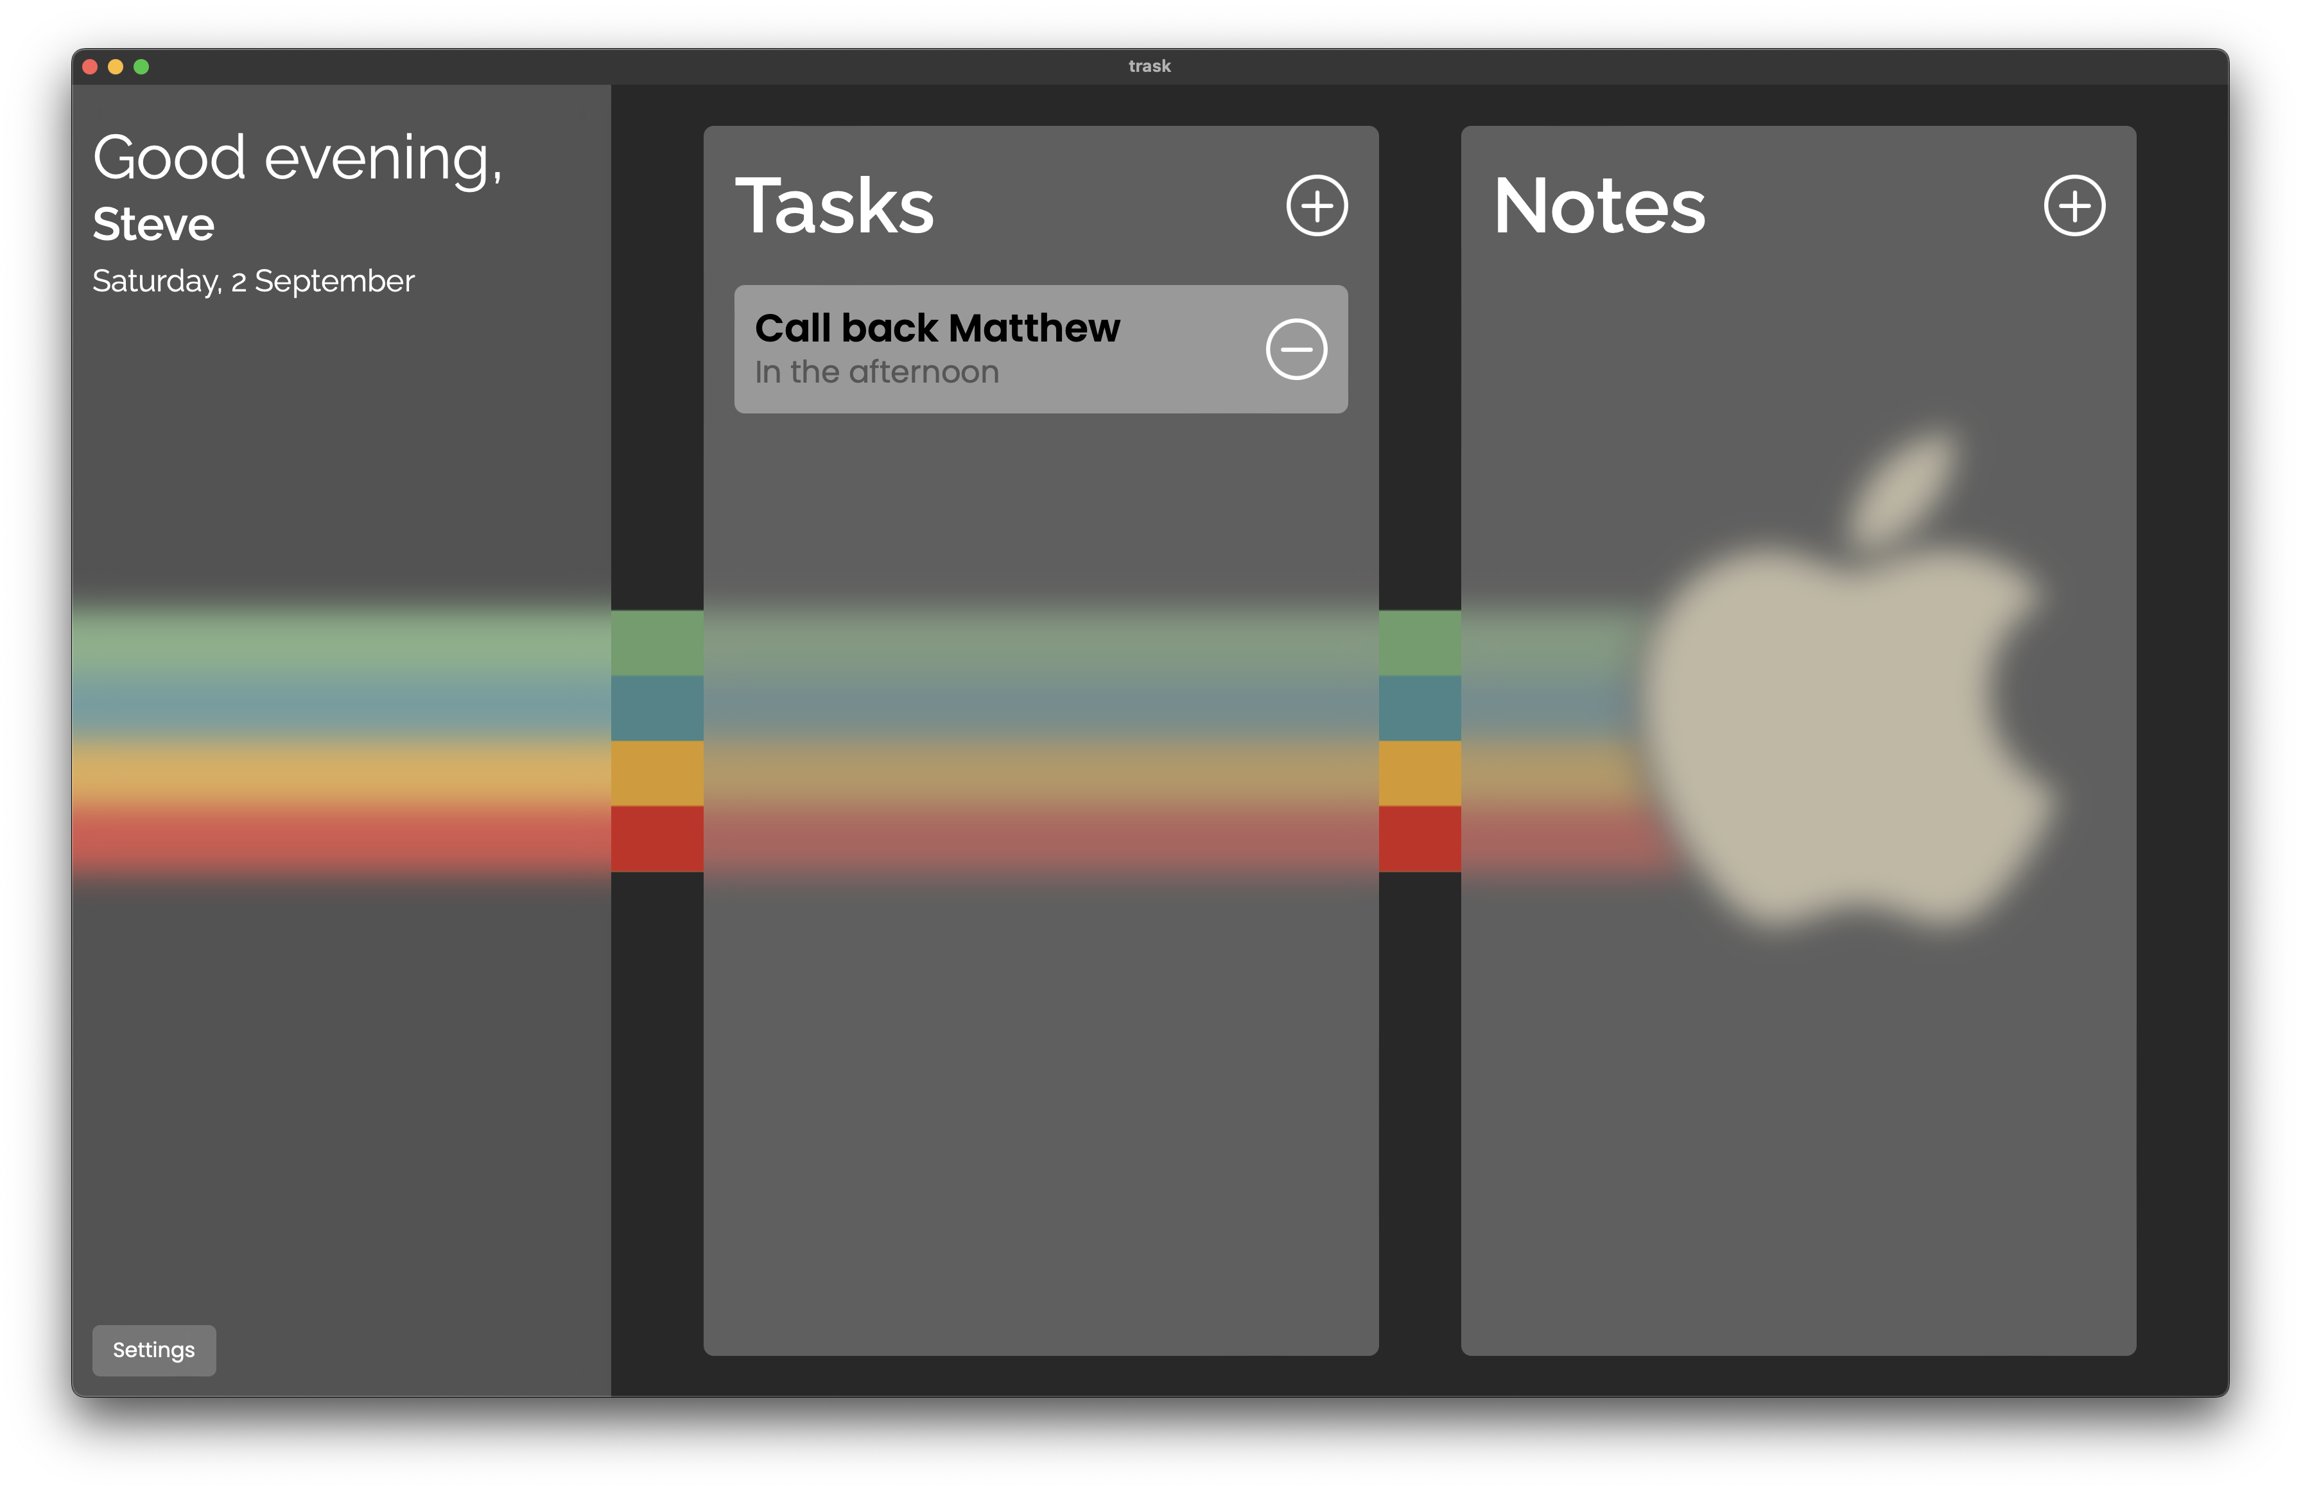Open Settings in the sidebar
The height and width of the screenshot is (1492, 2301).
click(x=153, y=1350)
